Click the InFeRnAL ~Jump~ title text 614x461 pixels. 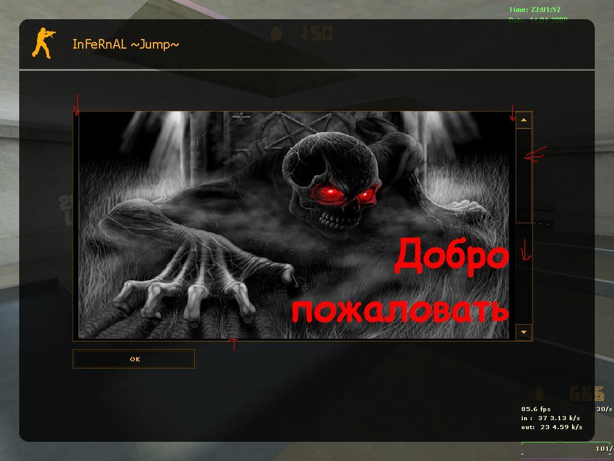click(126, 44)
